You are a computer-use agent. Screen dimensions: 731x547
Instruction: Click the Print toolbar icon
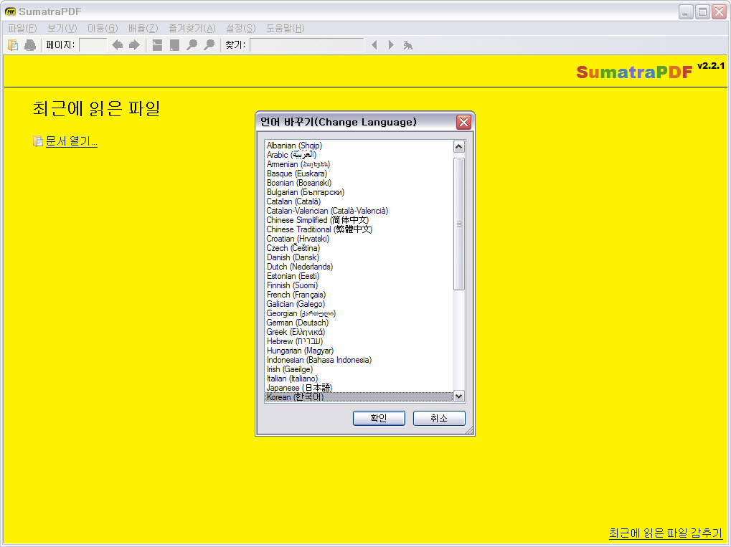pyautogui.click(x=30, y=45)
